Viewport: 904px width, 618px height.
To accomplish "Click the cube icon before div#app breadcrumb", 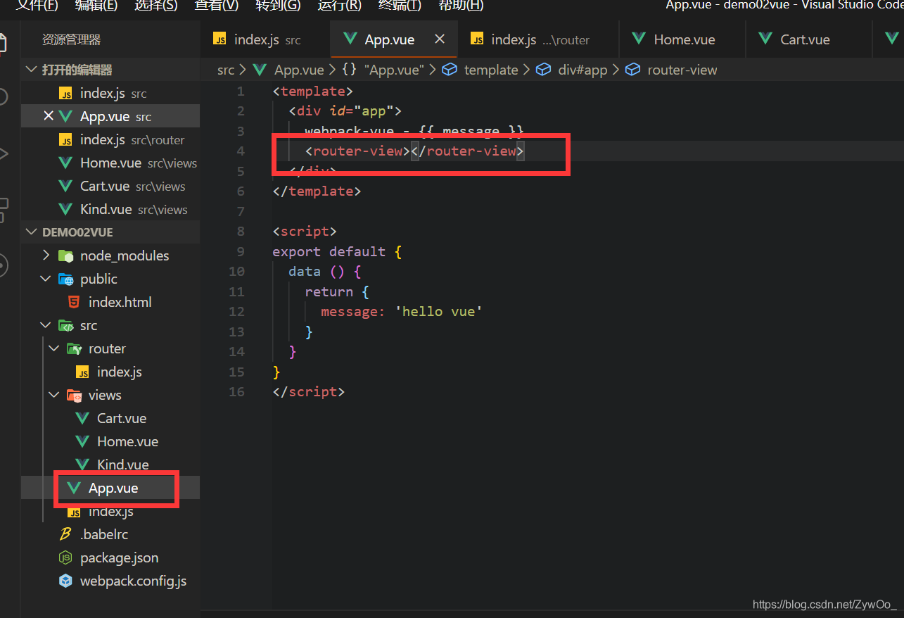I will 543,70.
